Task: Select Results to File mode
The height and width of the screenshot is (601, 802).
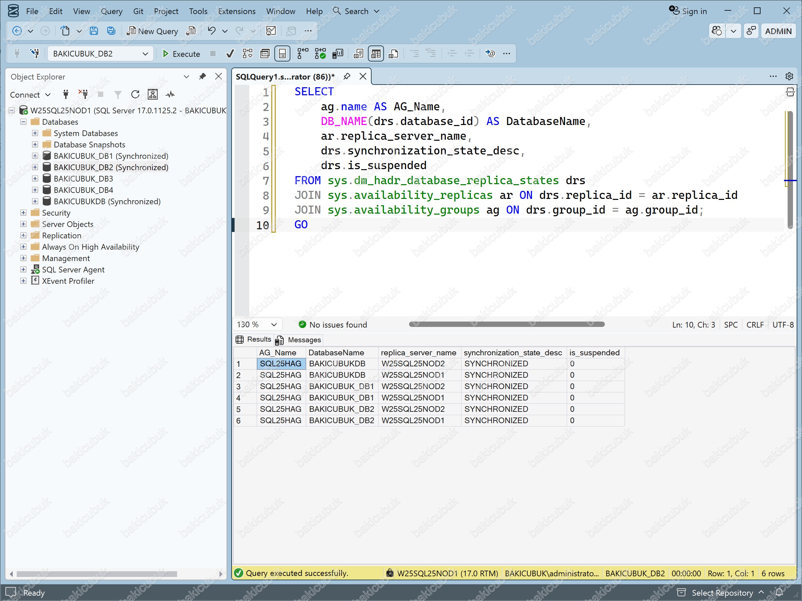Action: [x=393, y=54]
